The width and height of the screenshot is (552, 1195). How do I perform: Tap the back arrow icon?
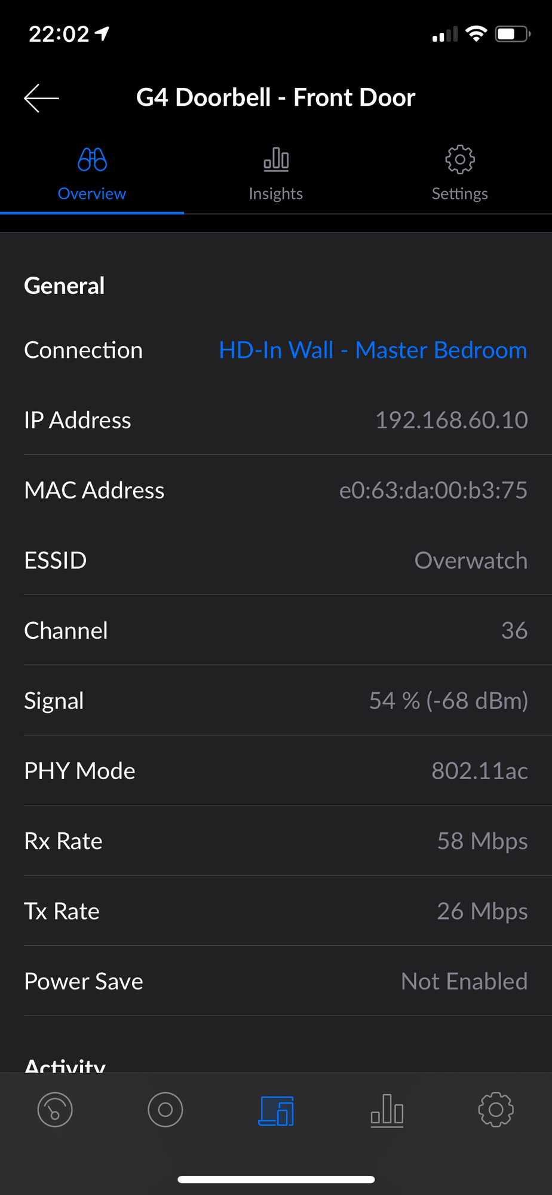(41, 98)
